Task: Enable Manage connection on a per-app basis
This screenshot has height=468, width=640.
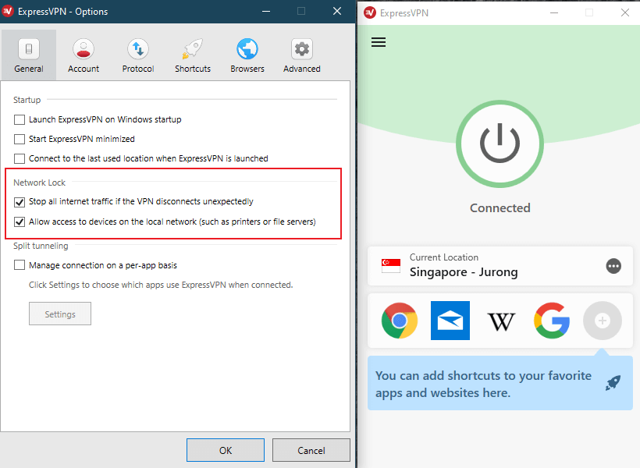Action: click(20, 265)
